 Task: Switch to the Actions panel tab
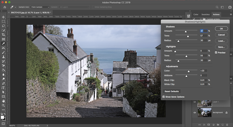(x=216, y=15)
